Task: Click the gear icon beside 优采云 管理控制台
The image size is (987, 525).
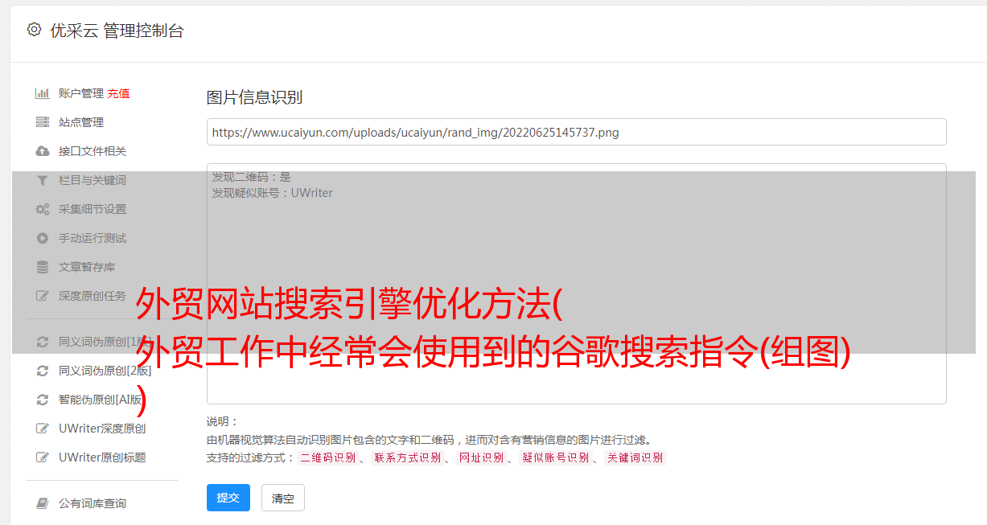Action: pos(34,30)
